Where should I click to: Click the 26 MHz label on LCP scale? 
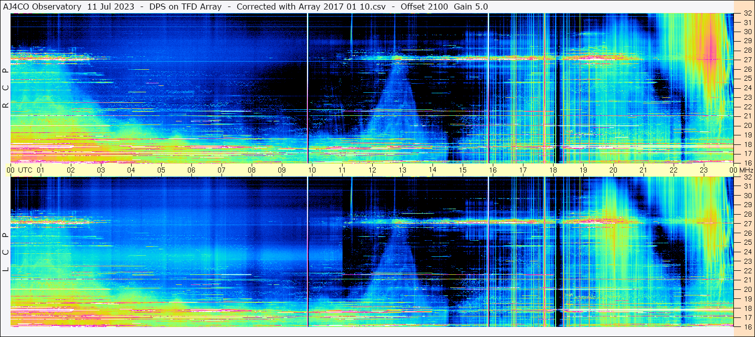(747, 233)
